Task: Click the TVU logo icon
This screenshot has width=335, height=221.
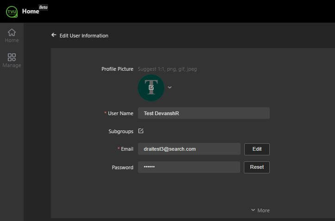Action: click(12, 12)
